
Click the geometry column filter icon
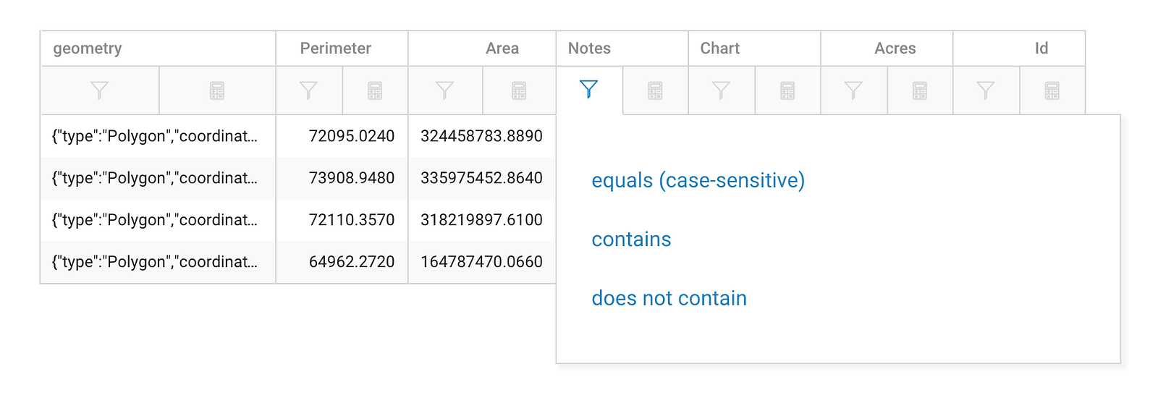pos(100,90)
